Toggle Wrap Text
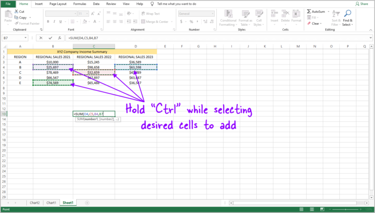Viewport: 375px width, 213px height. (150, 14)
